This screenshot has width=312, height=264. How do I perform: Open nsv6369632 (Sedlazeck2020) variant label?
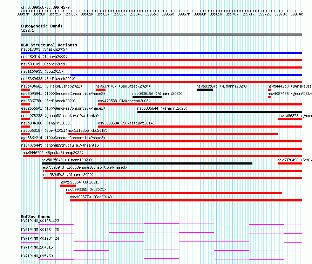pyautogui.click(x=48, y=79)
